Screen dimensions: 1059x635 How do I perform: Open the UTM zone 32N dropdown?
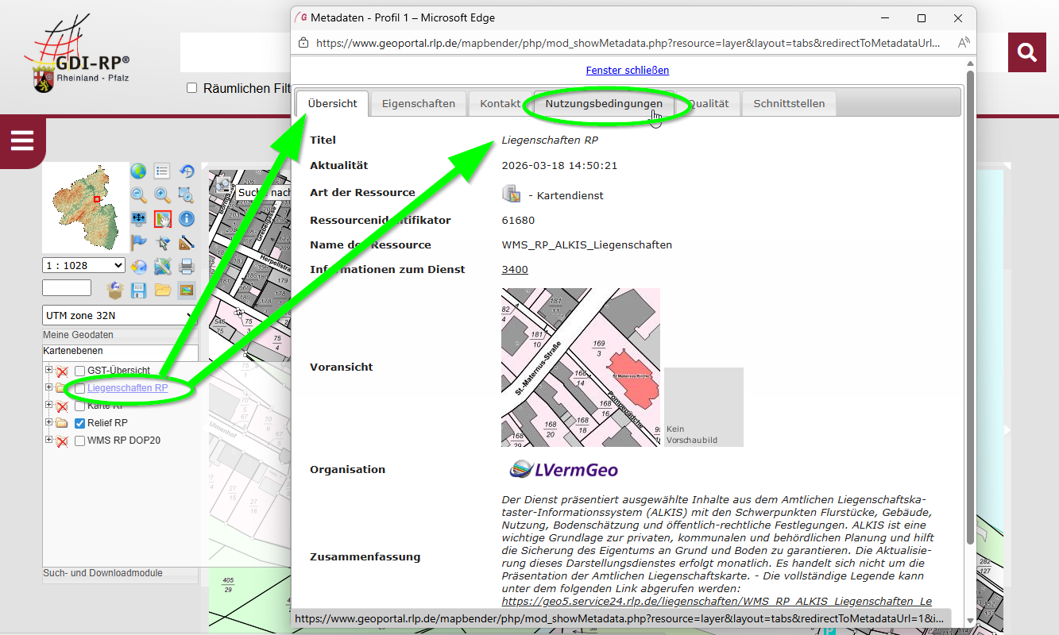click(x=119, y=316)
